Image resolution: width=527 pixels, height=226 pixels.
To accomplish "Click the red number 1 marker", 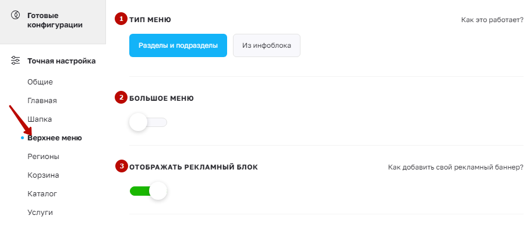I will (x=121, y=19).
